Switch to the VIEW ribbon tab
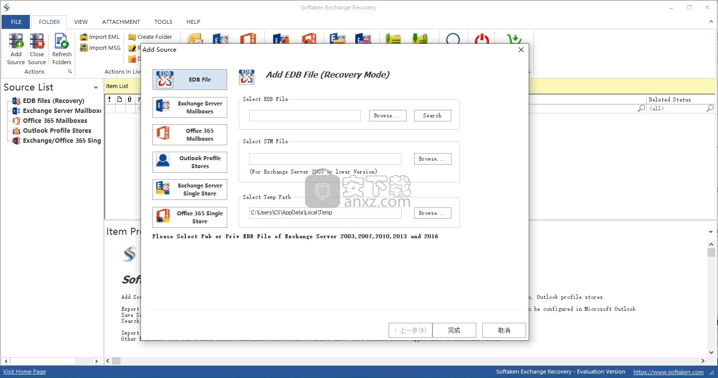The width and height of the screenshot is (718, 378). coord(81,22)
